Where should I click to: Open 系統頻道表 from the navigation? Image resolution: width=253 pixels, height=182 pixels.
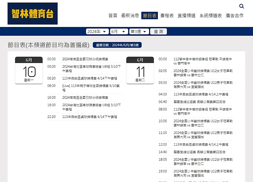tap(210, 16)
